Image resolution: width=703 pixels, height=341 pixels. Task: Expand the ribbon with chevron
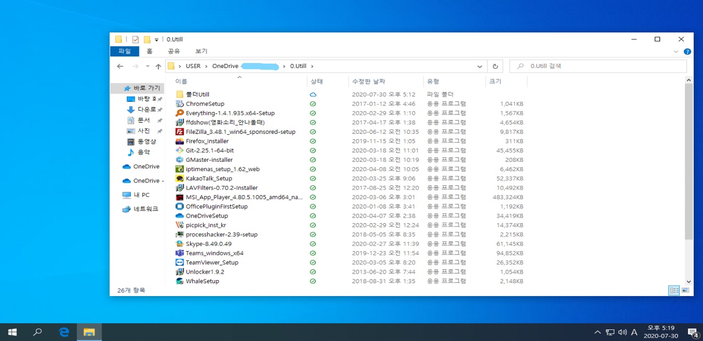coord(676,52)
